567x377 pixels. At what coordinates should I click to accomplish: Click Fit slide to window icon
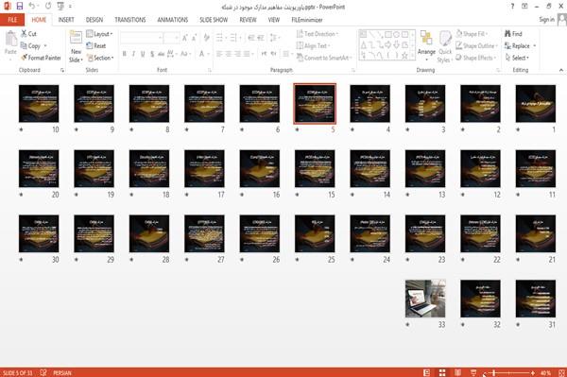pos(561,372)
